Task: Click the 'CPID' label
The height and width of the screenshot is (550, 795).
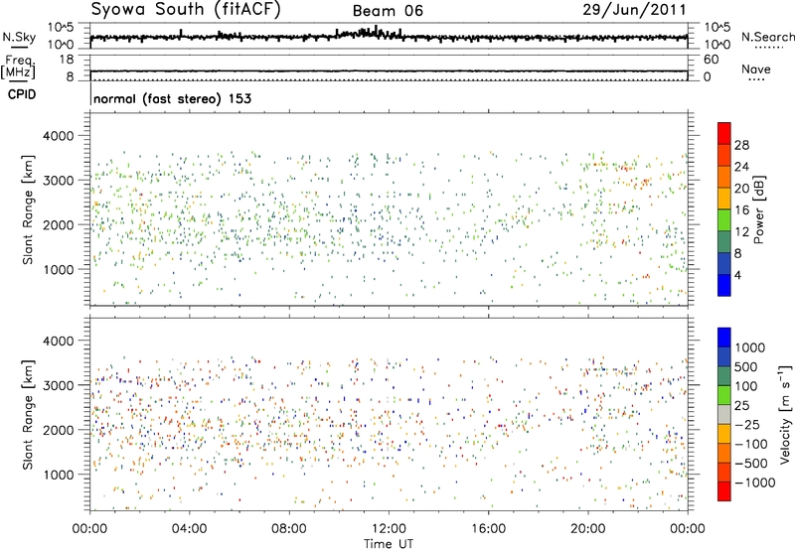Action: 22,94
